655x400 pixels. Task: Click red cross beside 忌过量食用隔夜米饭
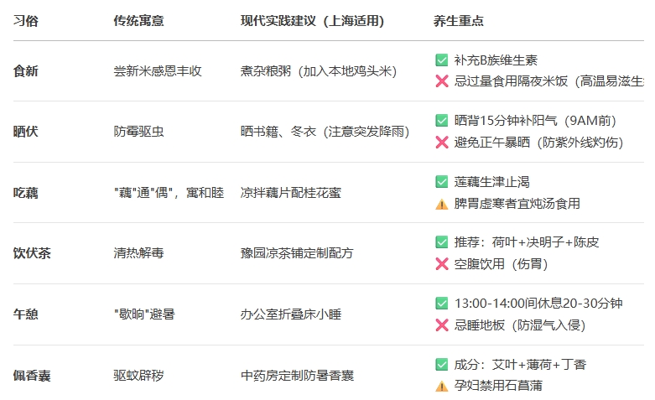[441, 81]
